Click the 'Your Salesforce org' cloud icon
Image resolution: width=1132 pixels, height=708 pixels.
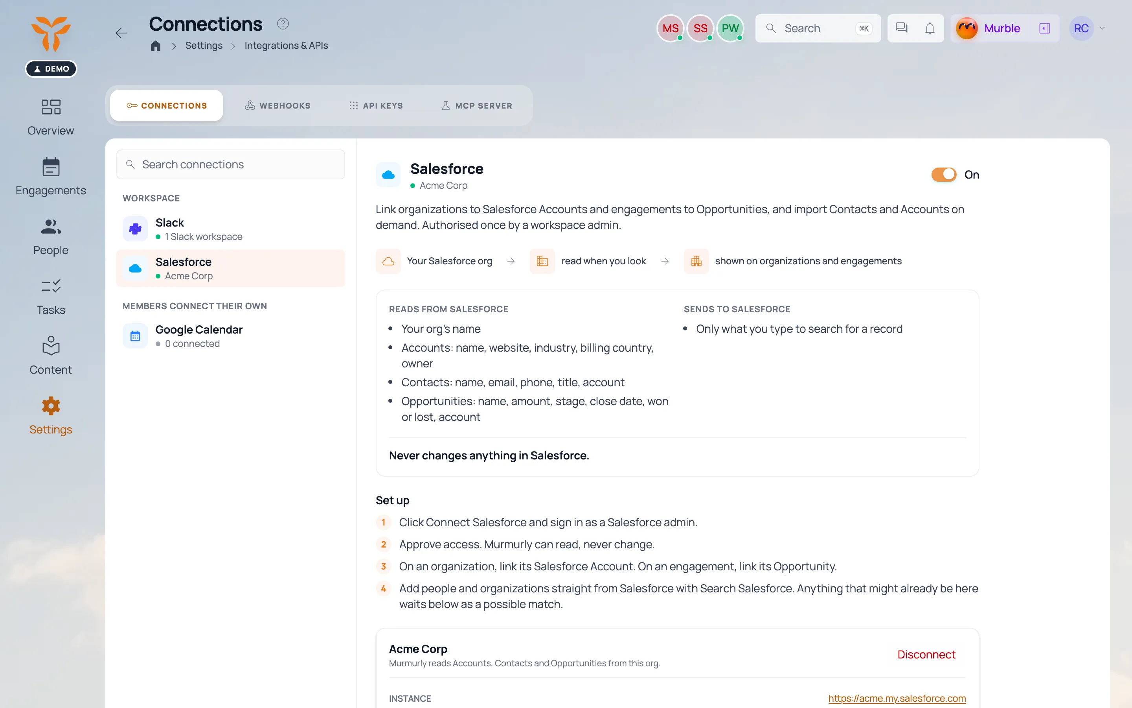(x=388, y=261)
